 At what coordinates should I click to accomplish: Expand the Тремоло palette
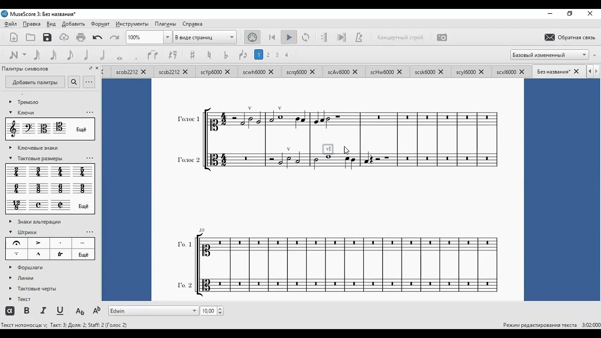(10, 102)
